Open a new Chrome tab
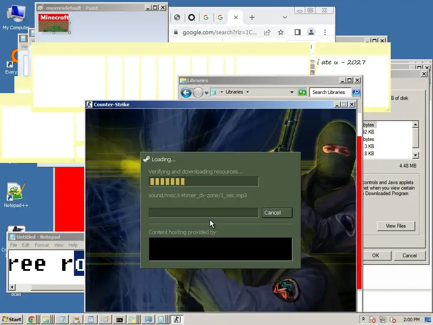This screenshot has width=433, height=325. pos(252,17)
